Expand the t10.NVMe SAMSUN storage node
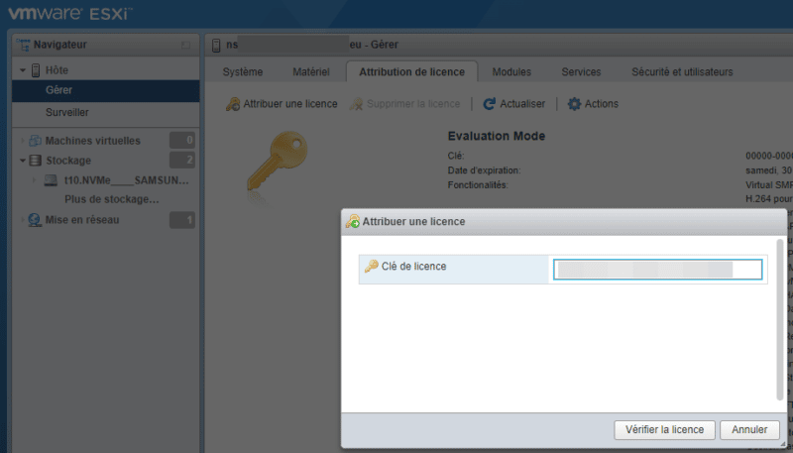Viewport: 793px width, 453px height. 35,180
